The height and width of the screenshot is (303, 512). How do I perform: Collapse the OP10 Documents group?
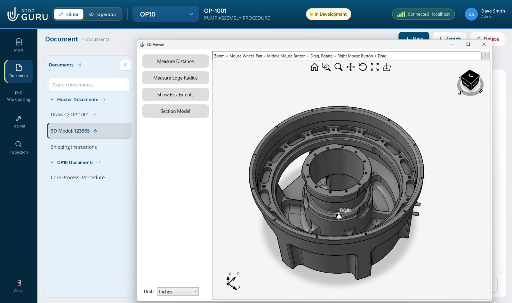tap(52, 162)
